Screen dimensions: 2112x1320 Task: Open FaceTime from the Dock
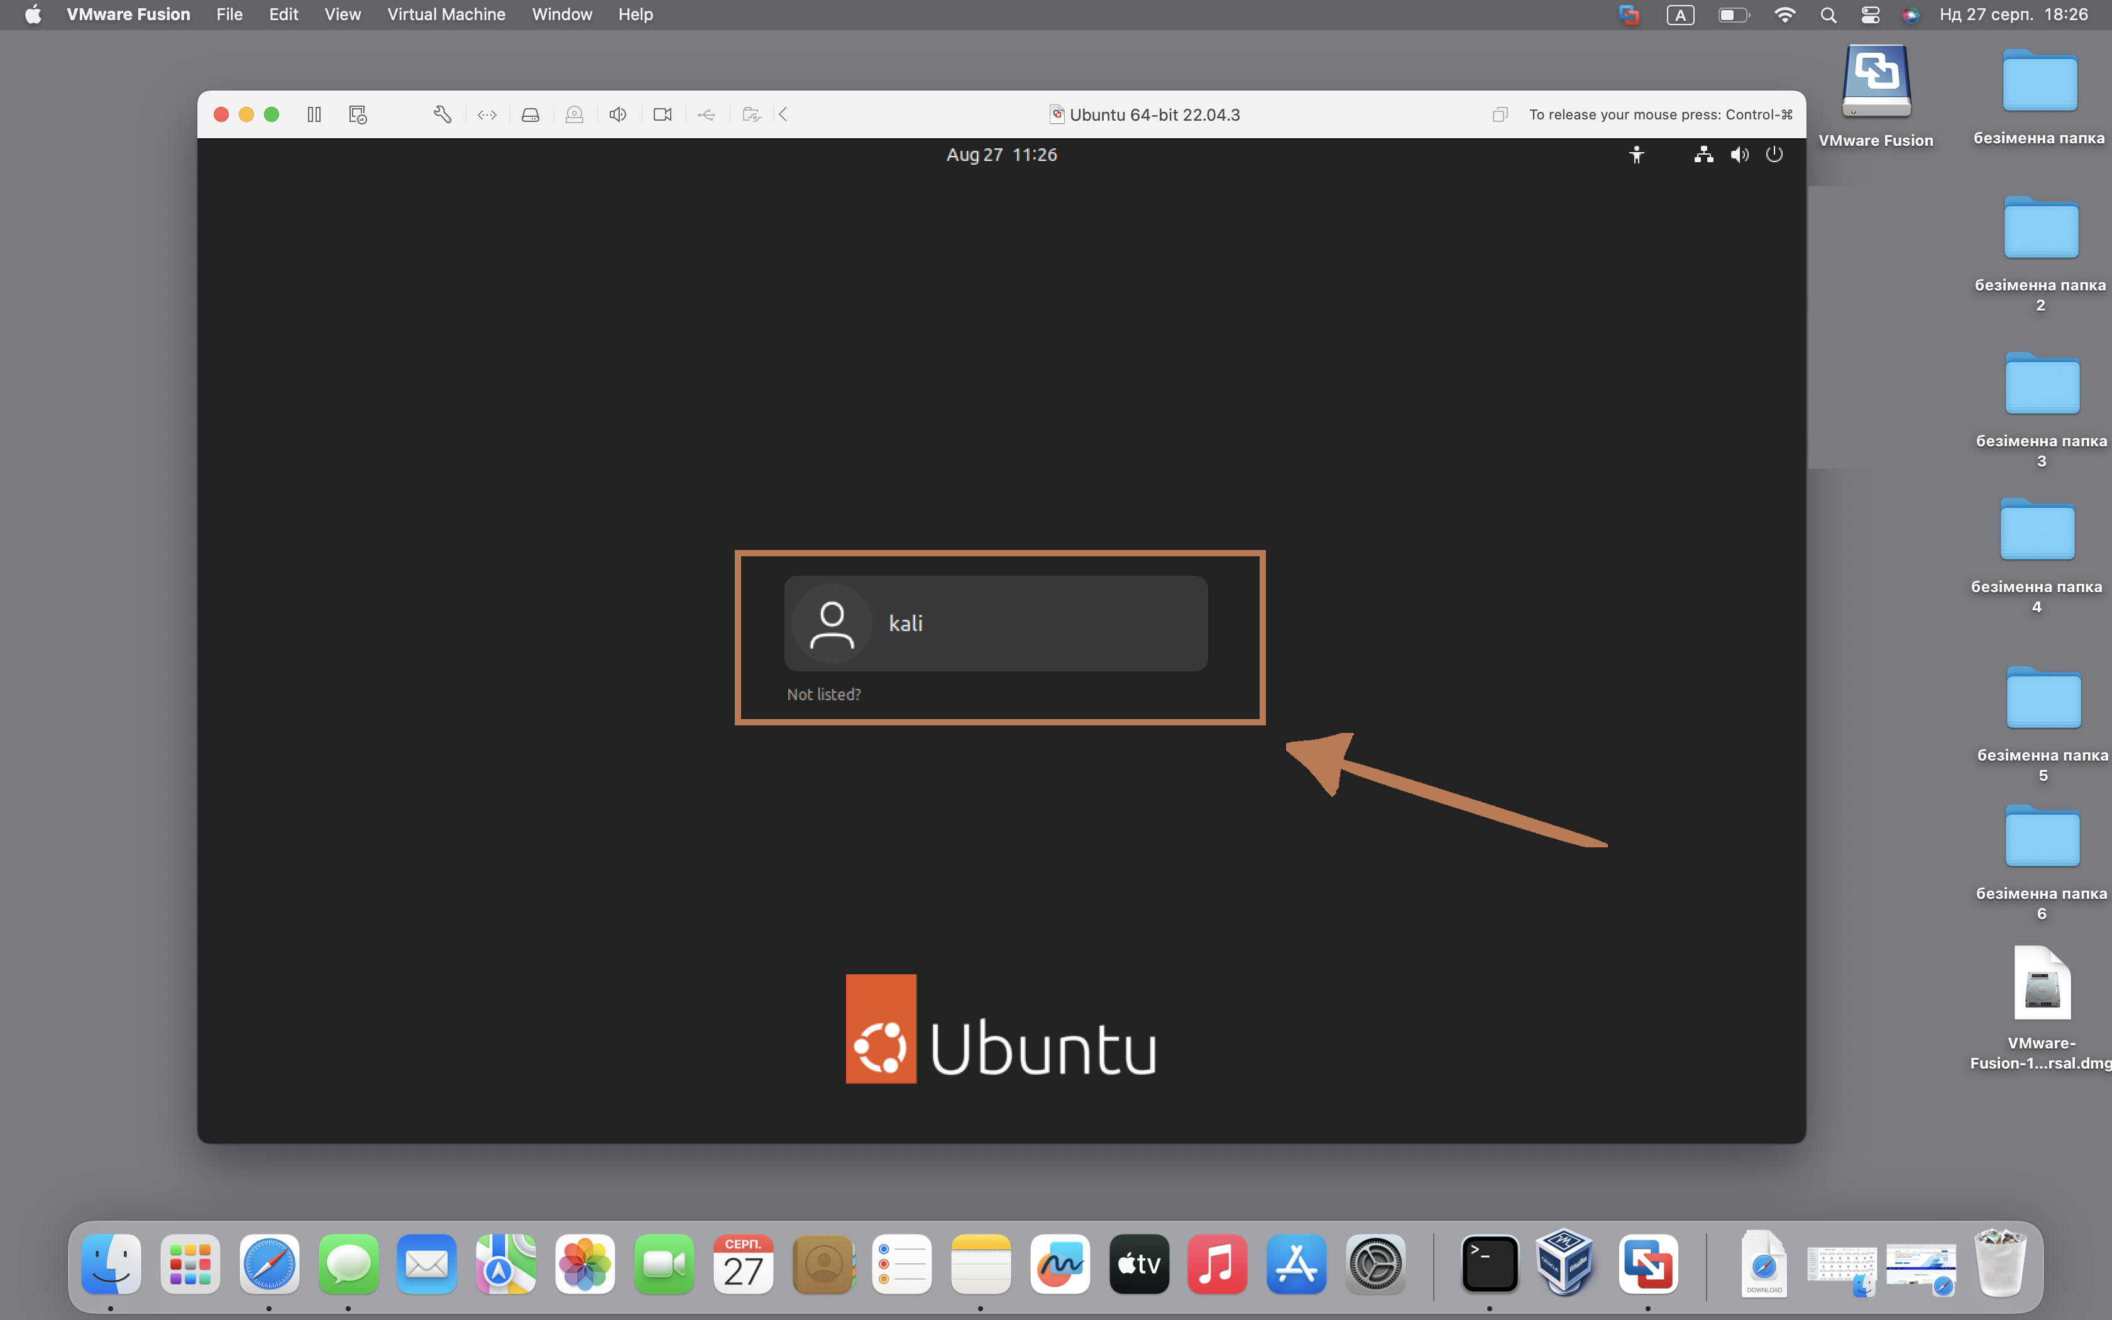click(x=664, y=1263)
